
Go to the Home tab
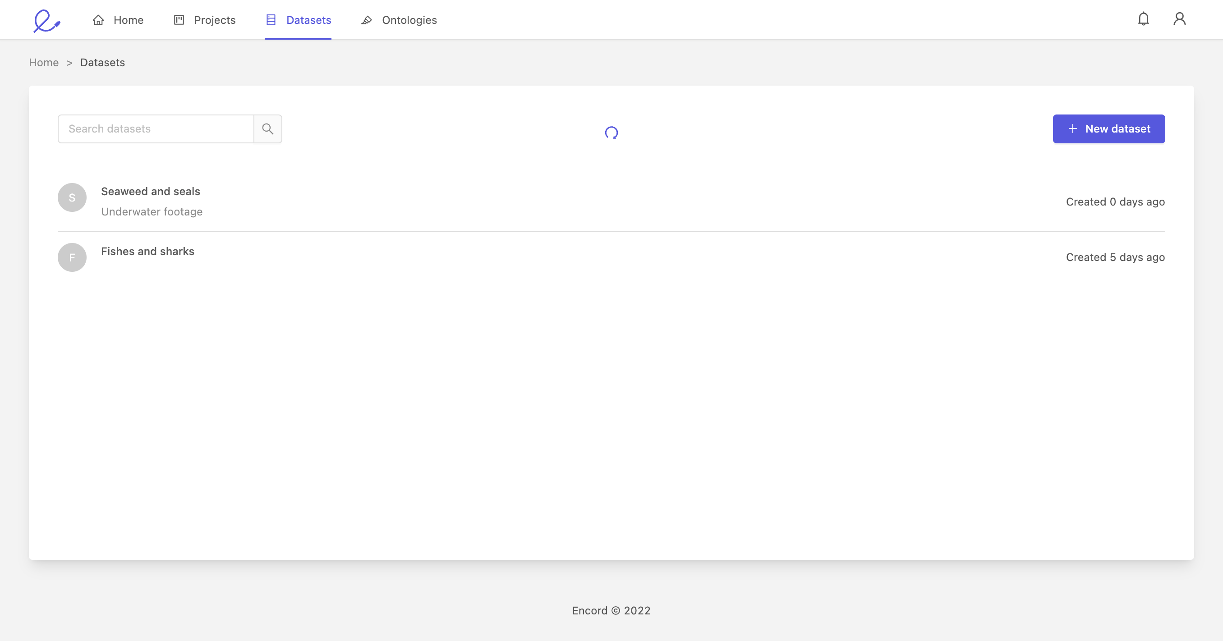(x=118, y=20)
